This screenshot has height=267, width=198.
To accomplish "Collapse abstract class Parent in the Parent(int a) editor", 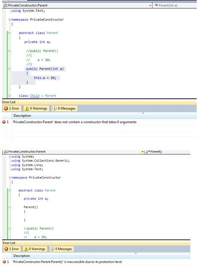I will pos(10,33).
